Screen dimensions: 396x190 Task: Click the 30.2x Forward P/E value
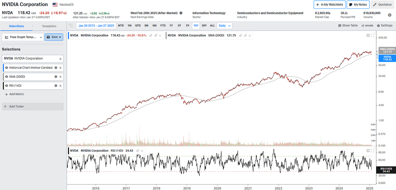[x=345, y=13]
